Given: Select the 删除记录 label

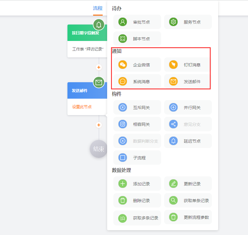Looking at the screenshot, I should 141,201.
